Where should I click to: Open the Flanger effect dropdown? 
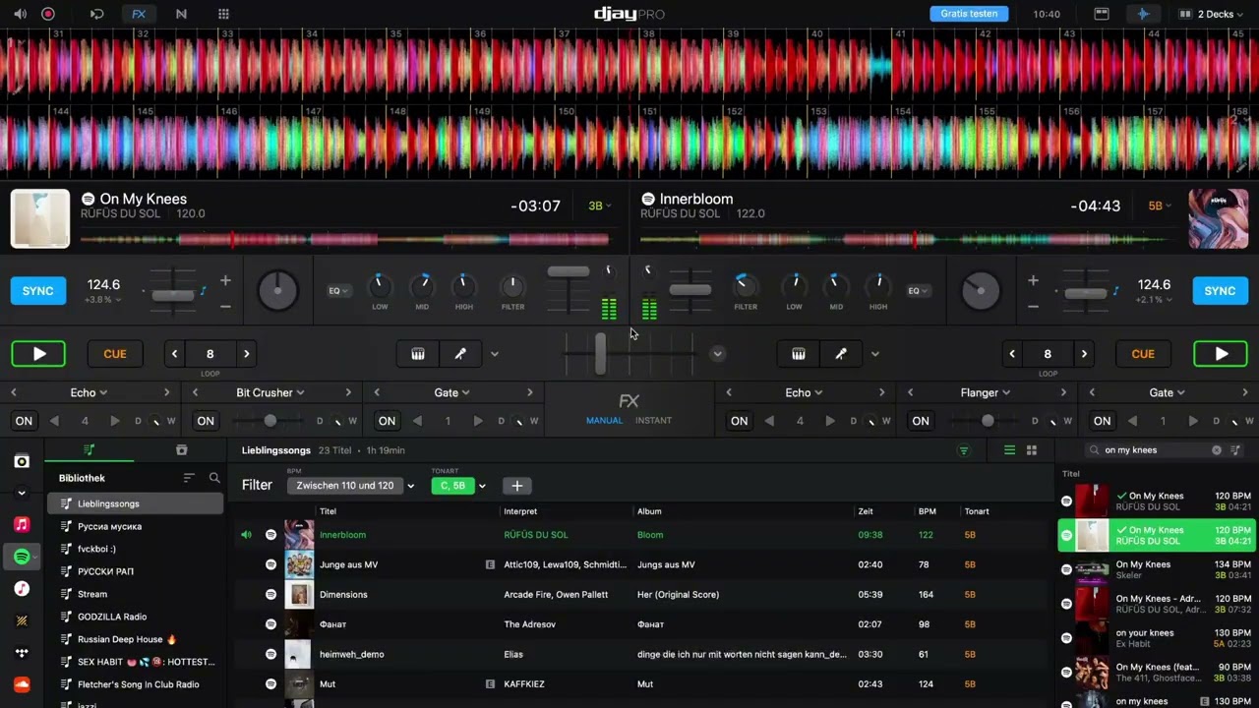986,392
